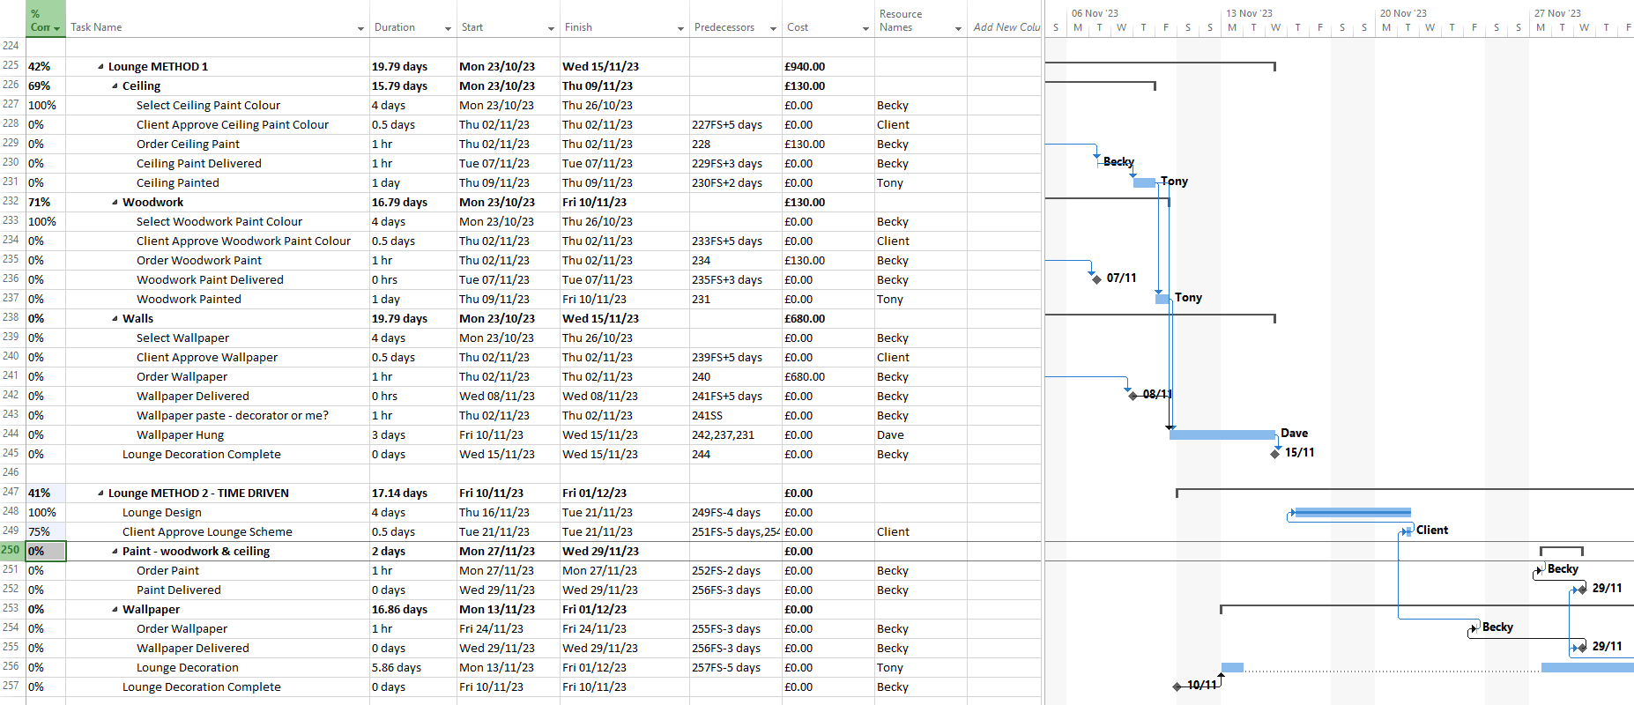Screen dimensions: 1634x705
Task: Select the 'Woodwork Paint Delivered' task name
Action: (210, 280)
